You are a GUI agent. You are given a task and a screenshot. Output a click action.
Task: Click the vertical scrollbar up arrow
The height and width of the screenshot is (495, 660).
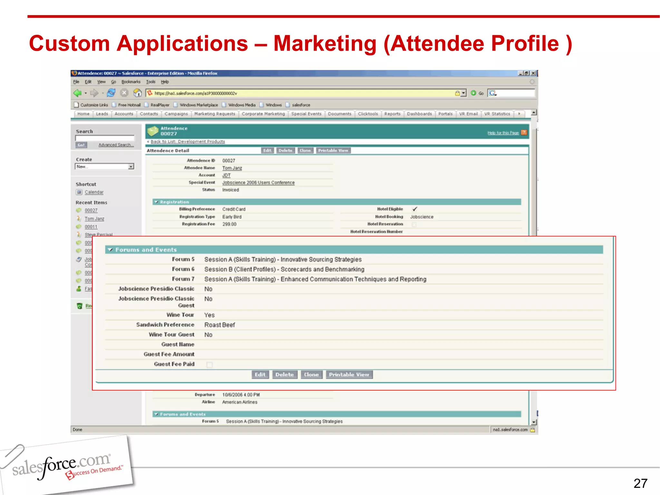(534, 112)
